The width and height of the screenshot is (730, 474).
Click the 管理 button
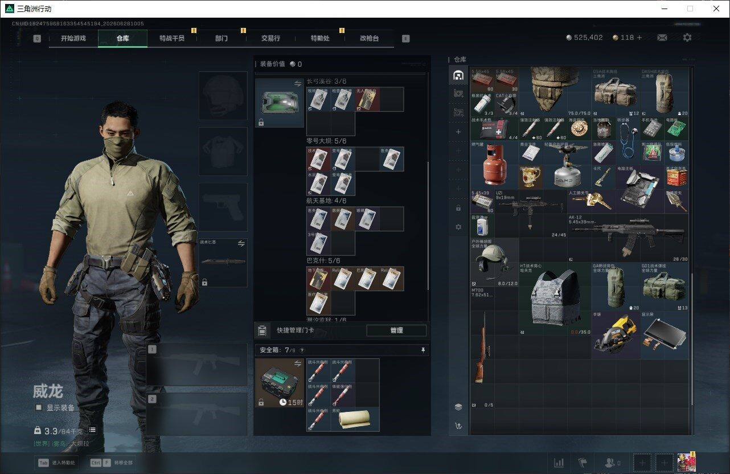[x=396, y=330]
